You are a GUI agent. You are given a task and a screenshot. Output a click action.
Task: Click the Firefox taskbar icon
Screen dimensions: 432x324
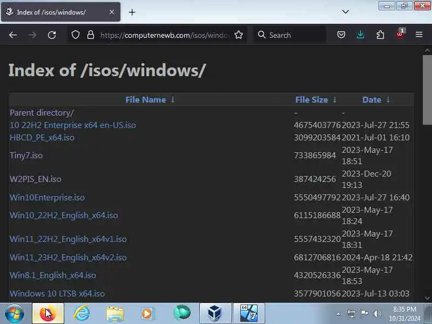click(48, 314)
